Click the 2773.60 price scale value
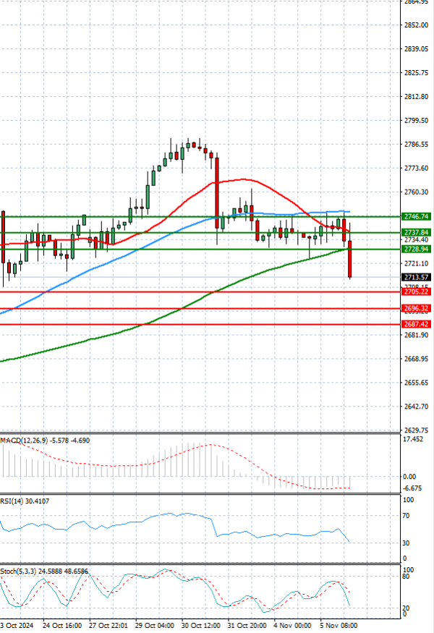This screenshot has width=434, height=633. (x=416, y=168)
